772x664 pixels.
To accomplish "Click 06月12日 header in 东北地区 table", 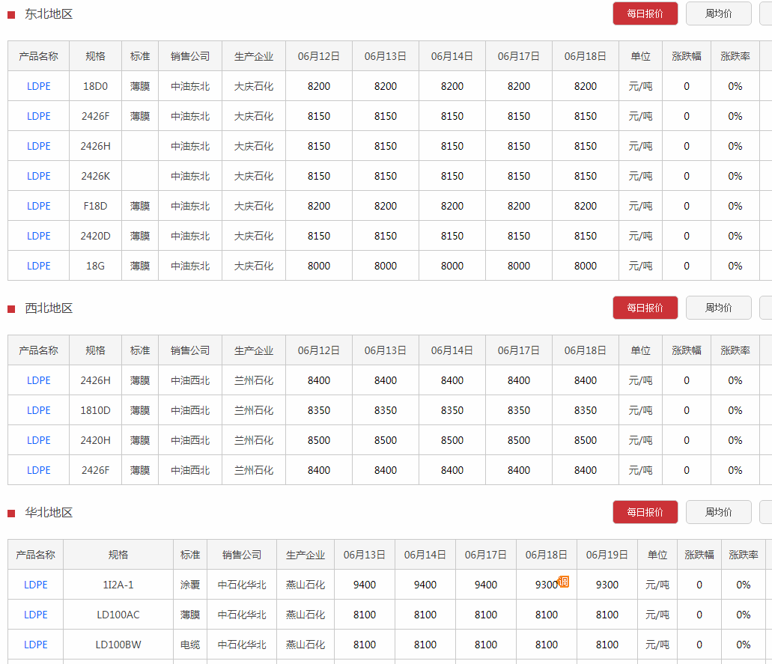I will (319, 56).
